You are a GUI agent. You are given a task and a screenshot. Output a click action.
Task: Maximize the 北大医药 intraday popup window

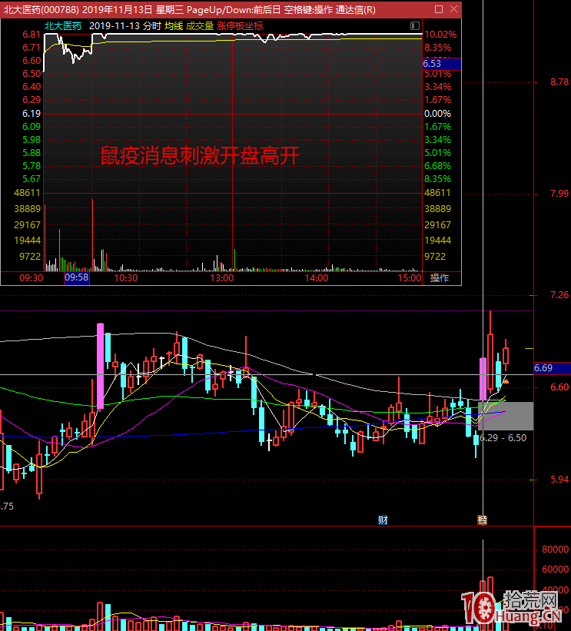click(439, 9)
